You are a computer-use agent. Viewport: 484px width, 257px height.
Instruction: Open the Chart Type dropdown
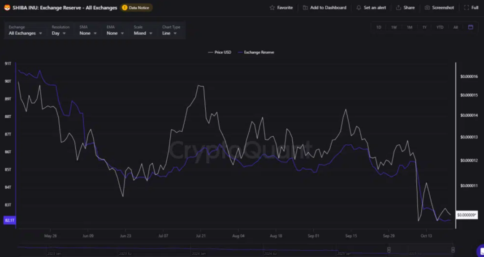[x=169, y=33]
